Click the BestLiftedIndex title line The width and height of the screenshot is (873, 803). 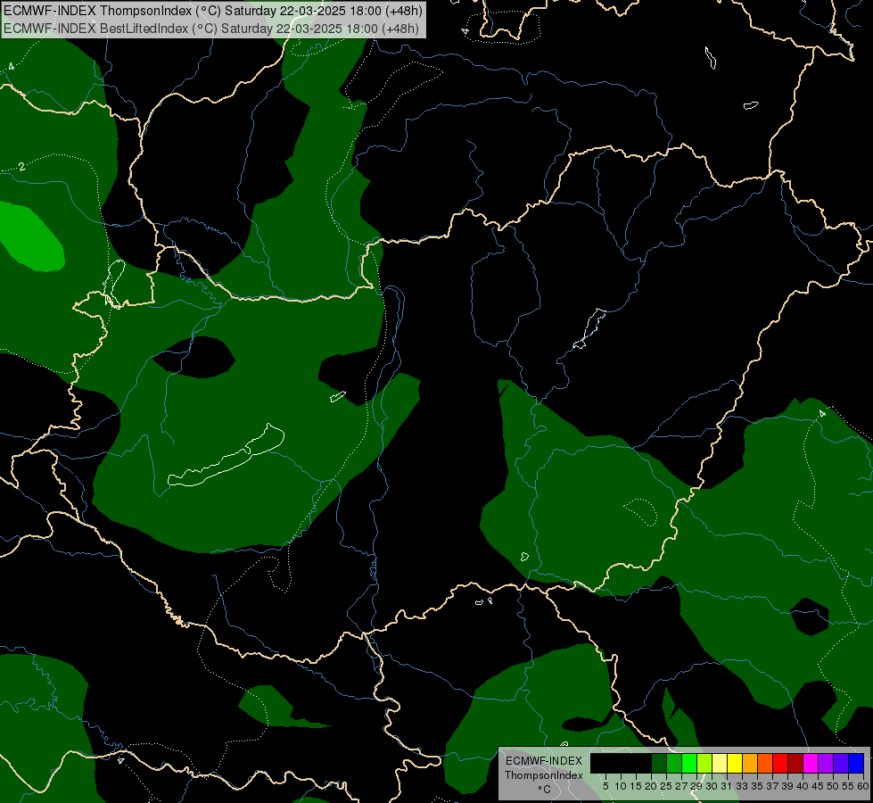point(211,28)
